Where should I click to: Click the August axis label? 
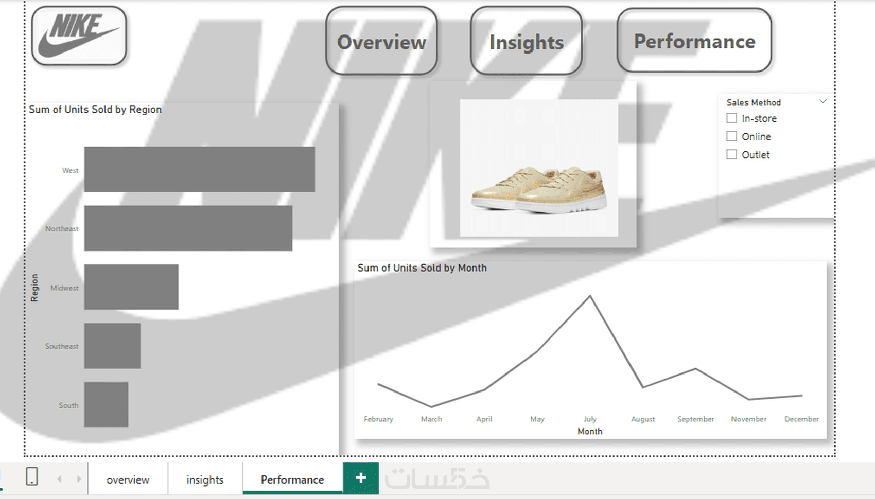[x=643, y=419]
